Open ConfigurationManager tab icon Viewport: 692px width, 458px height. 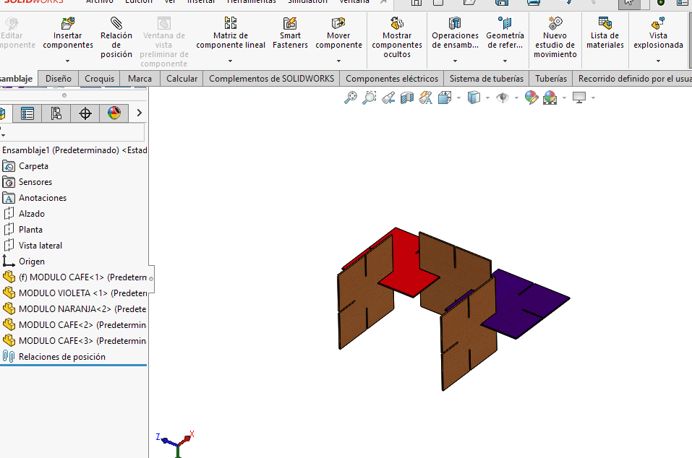(56, 113)
